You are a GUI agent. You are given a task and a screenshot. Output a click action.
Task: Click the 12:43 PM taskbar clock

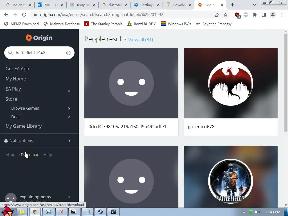point(273,212)
